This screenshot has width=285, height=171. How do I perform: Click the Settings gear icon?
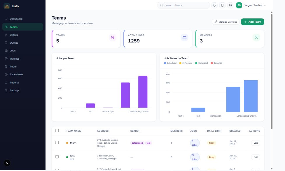click(x=6, y=90)
